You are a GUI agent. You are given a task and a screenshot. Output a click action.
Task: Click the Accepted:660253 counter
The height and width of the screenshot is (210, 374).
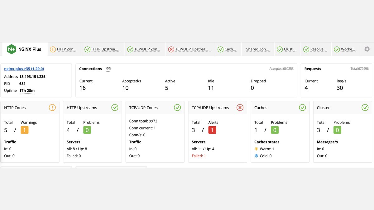(x=281, y=69)
